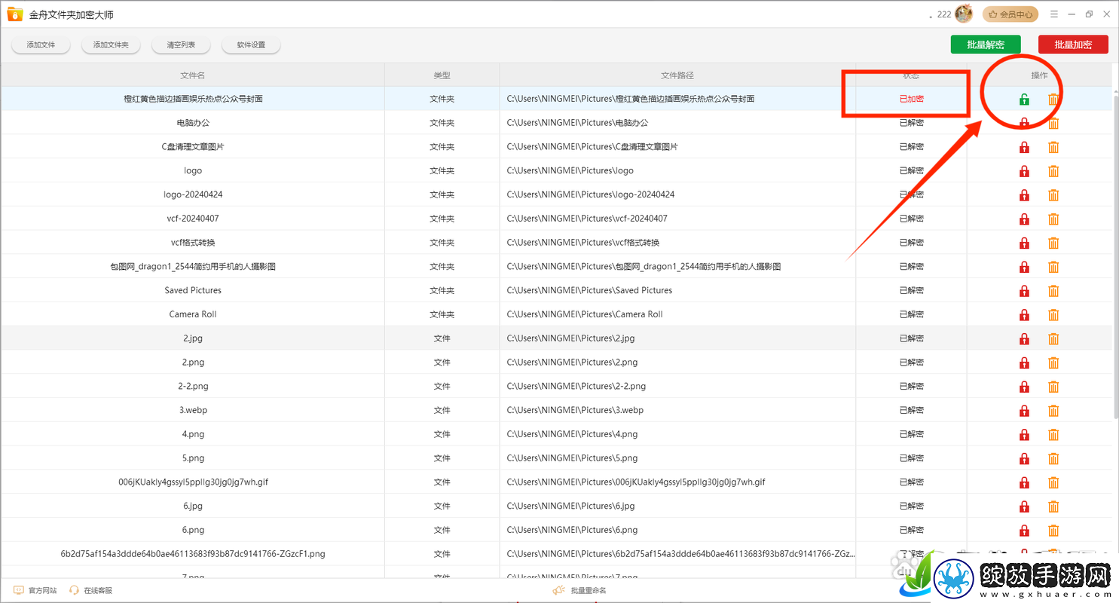Delete logo-20240424 from the list via trash icon
The width and height of the screenshot is (1119, 603).
1053,195
